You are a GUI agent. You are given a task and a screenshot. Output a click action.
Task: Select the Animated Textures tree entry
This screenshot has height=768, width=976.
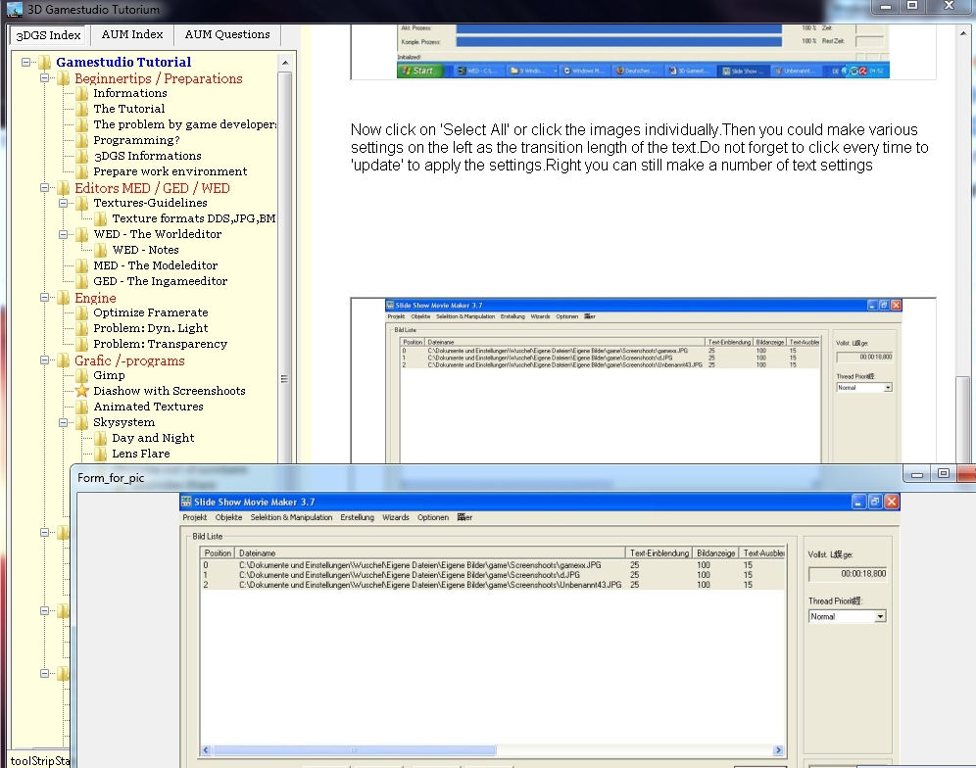[148, 407]
